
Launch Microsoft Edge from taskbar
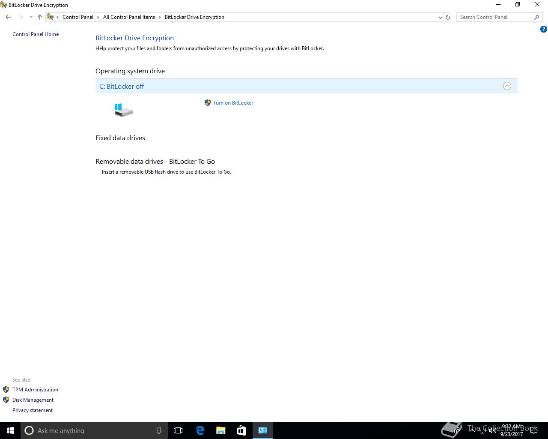pos(200,430)
